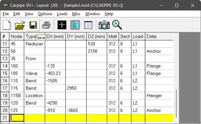Click the camera snapshot icon

tap(104, 25)
